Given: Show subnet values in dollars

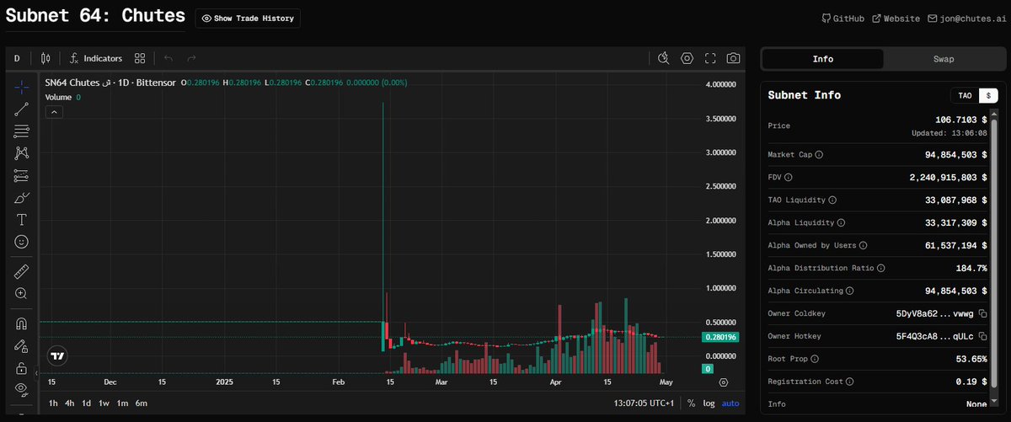Looking at the screenshot, I should 988,95.
